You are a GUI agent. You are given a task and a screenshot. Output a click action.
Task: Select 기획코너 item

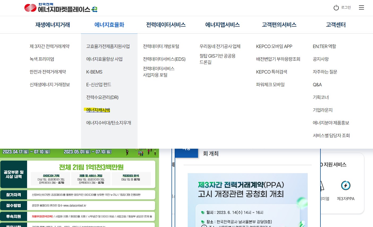click(x=321, y=97)
